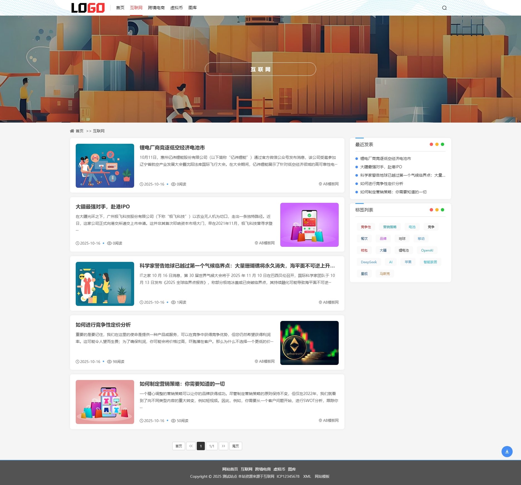The width and height of the screenshot is (521, 485).
Task: Select the 图库 item in top navigation
Action: coord(192,8)
